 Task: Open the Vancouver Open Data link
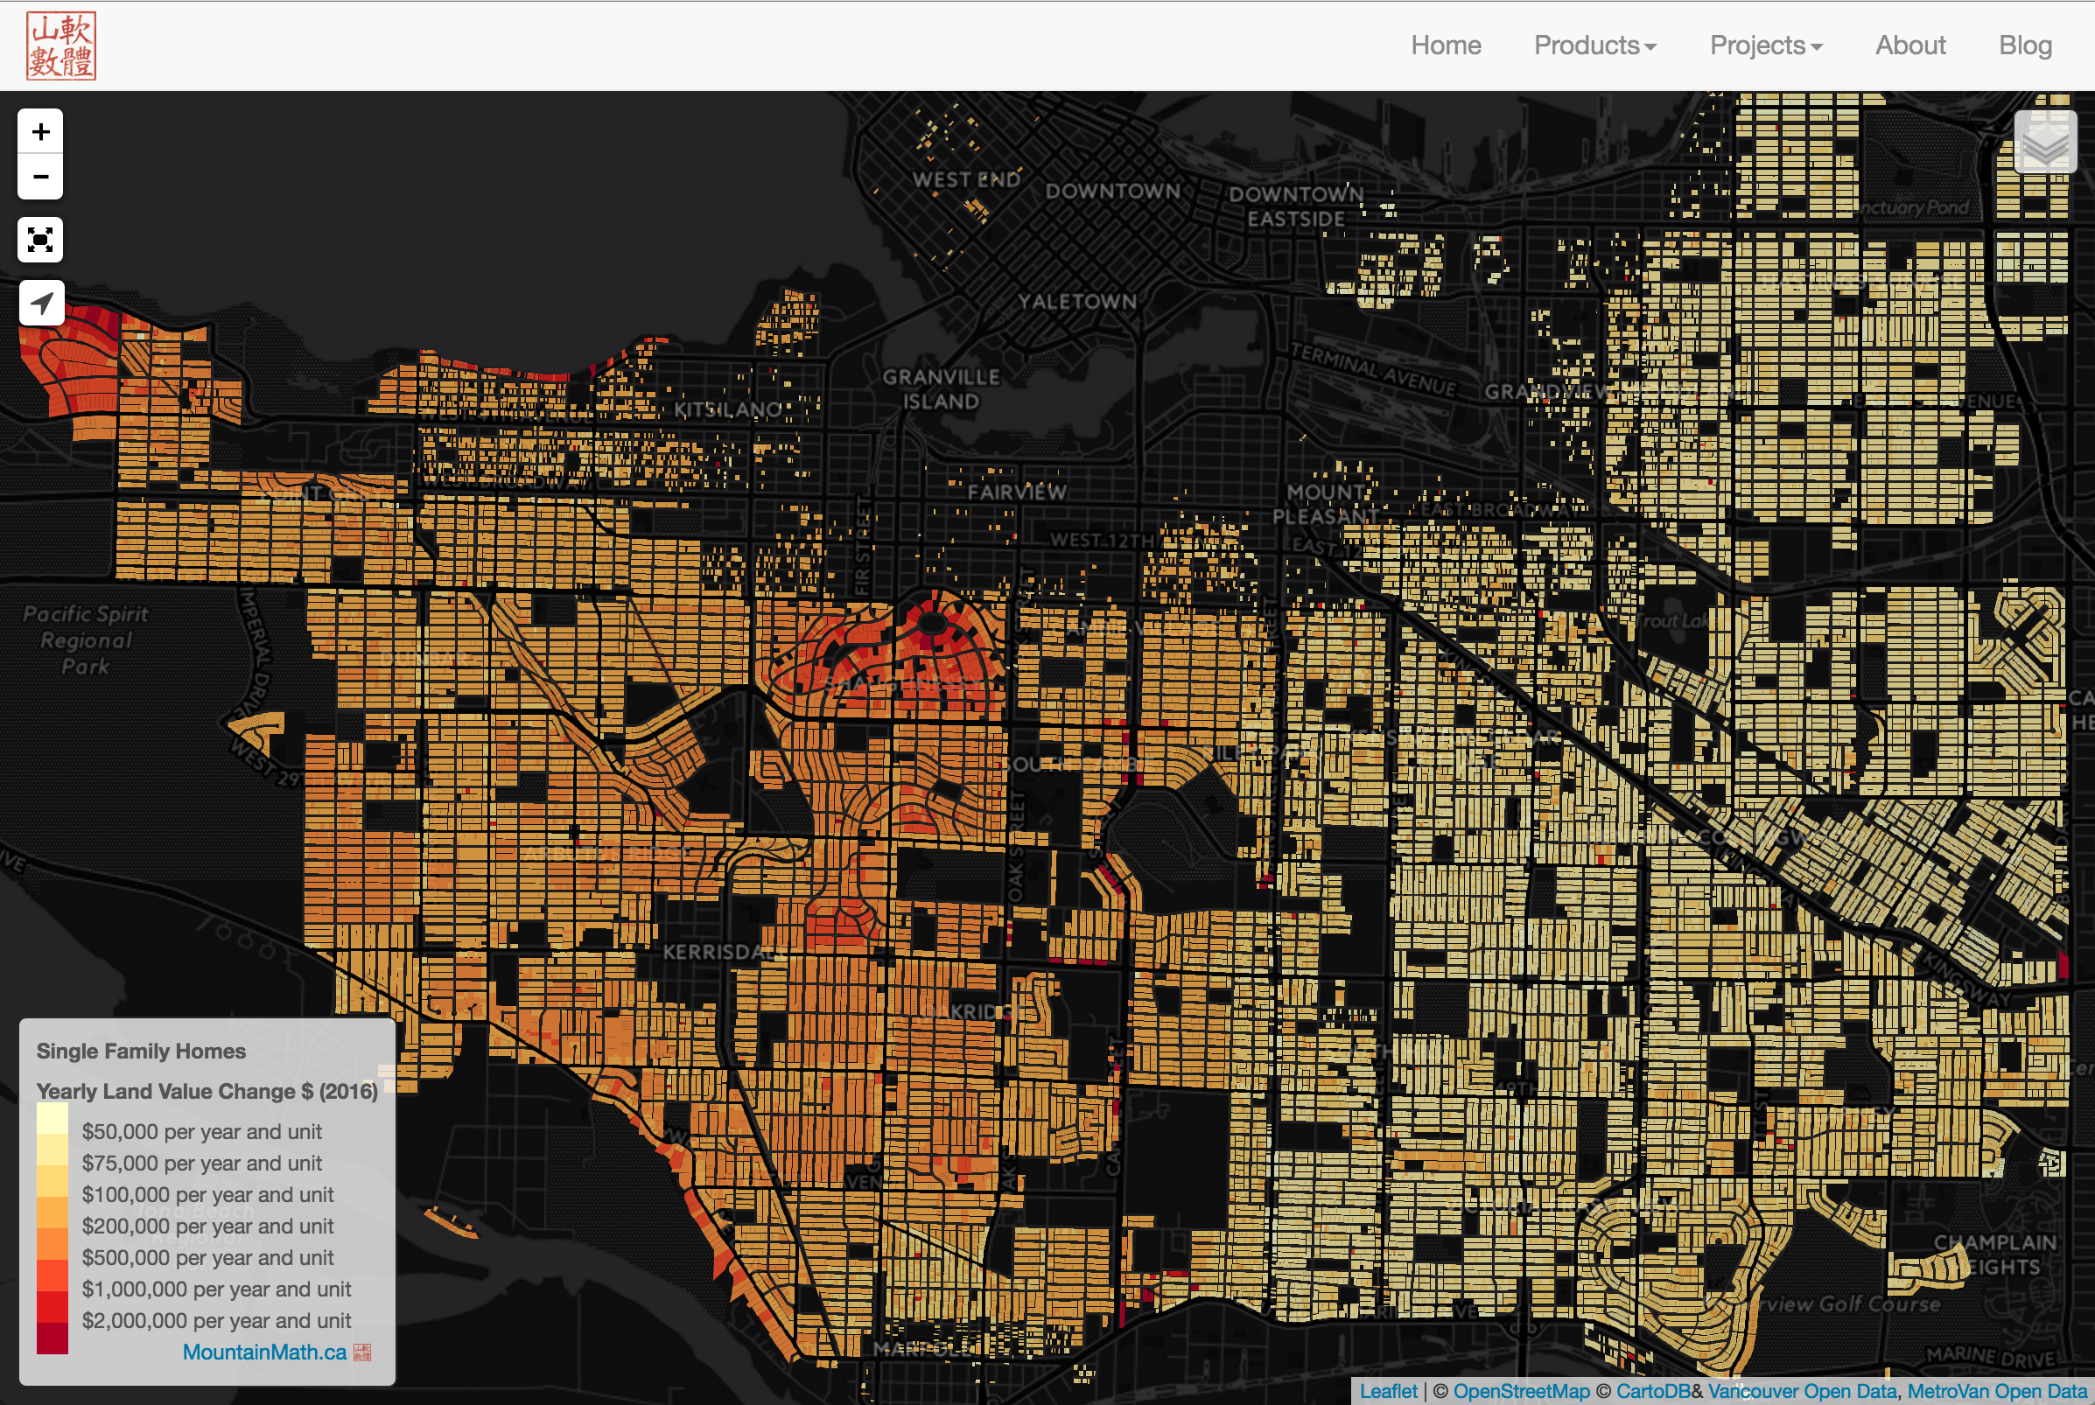pos(1801,1391)
